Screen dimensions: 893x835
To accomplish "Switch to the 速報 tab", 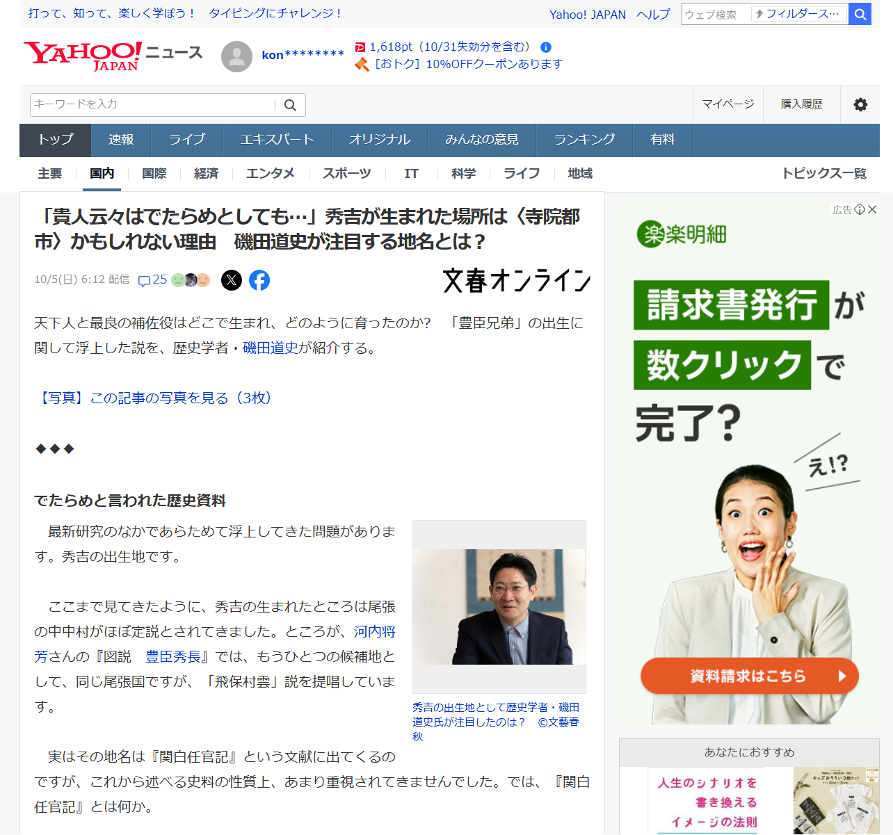I will [x=121, y=140].
